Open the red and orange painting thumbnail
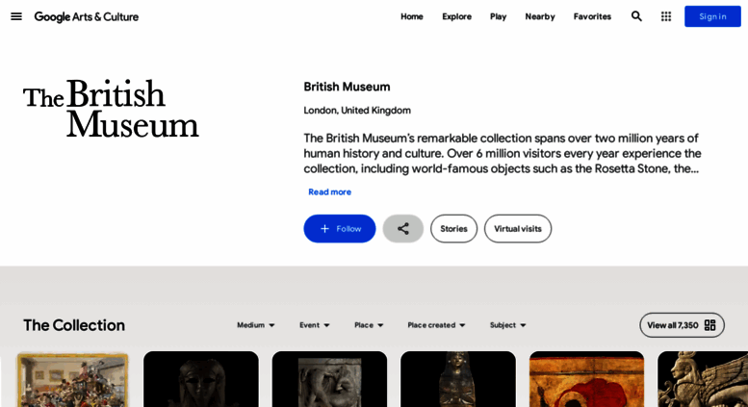Image resolution: width=748 pixels, height=407 pixels. (587, 379)
